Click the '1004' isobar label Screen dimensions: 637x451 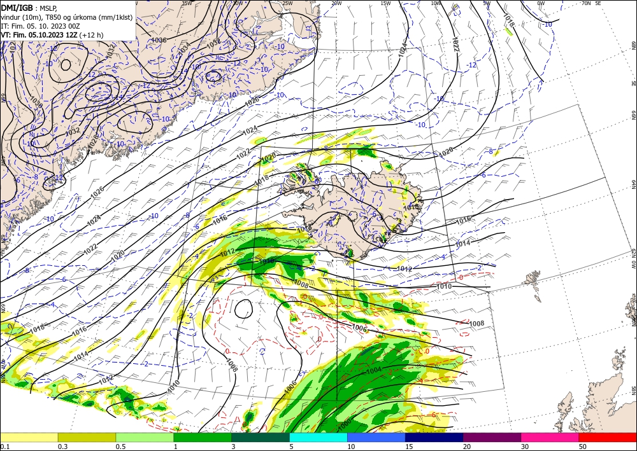(374, 370)
